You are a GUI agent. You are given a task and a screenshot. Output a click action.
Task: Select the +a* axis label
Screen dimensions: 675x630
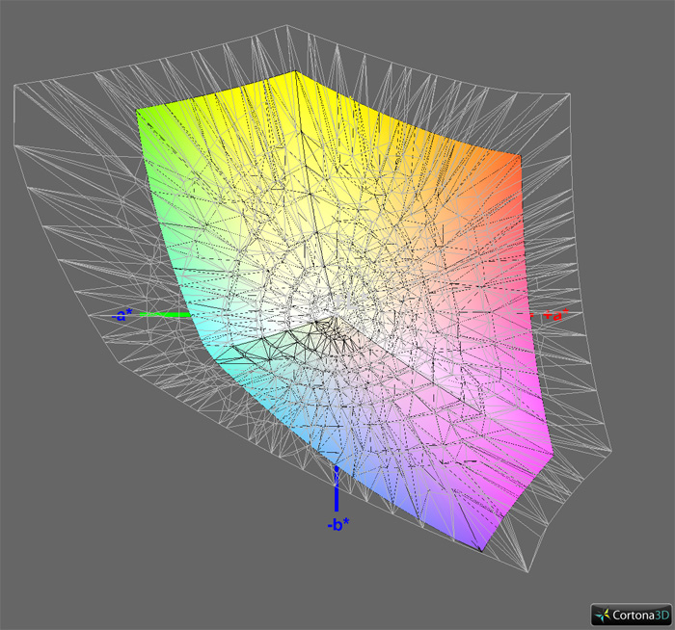554,315
